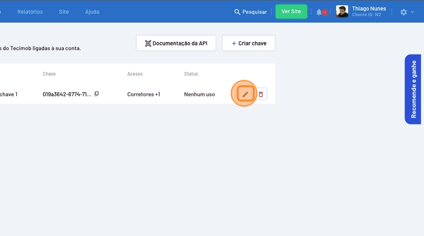Open the Site menu
Screen dimensions: 424x236
click(64, 12)
